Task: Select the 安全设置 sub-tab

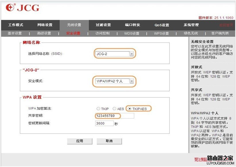Action: coord(73,33)
